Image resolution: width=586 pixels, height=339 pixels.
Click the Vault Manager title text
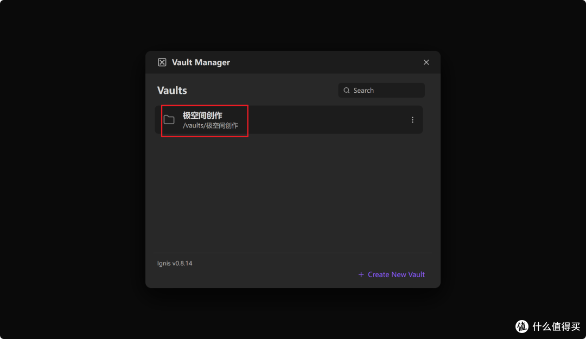click(x=201, y=62)
